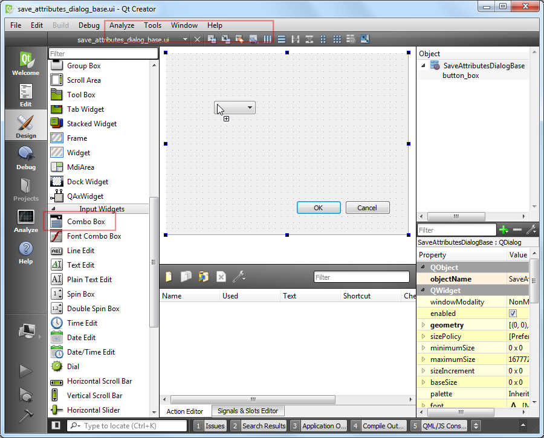This screenshot has width=544, height=438.
Task: Activate Edit Buddies toolbar icon
Action: tap(240, 39)
